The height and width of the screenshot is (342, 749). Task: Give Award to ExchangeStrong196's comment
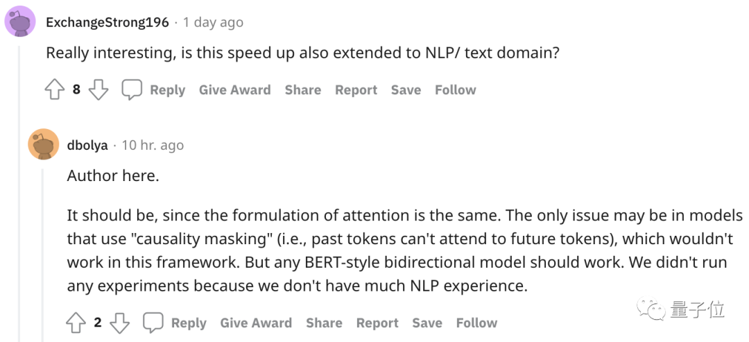pyautogui.click(x=234, y=90)
